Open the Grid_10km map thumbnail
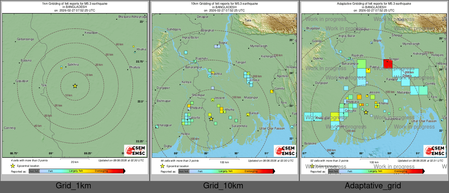The height and width of the screenshot is (193, 449). [225, 88]
